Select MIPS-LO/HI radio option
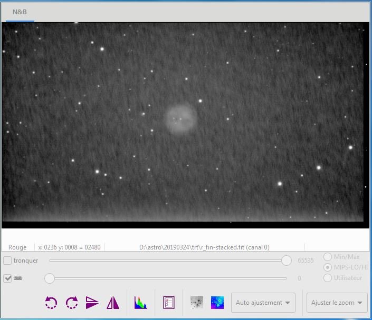372x320 pixels. coord(327,267)
